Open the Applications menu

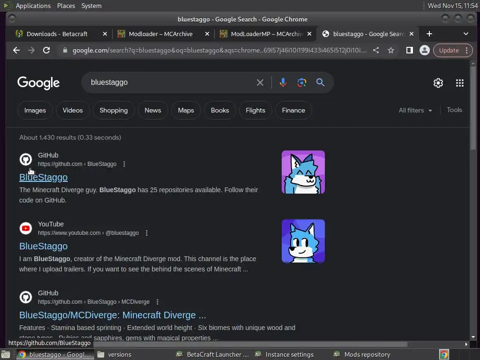tap(33, 6)
